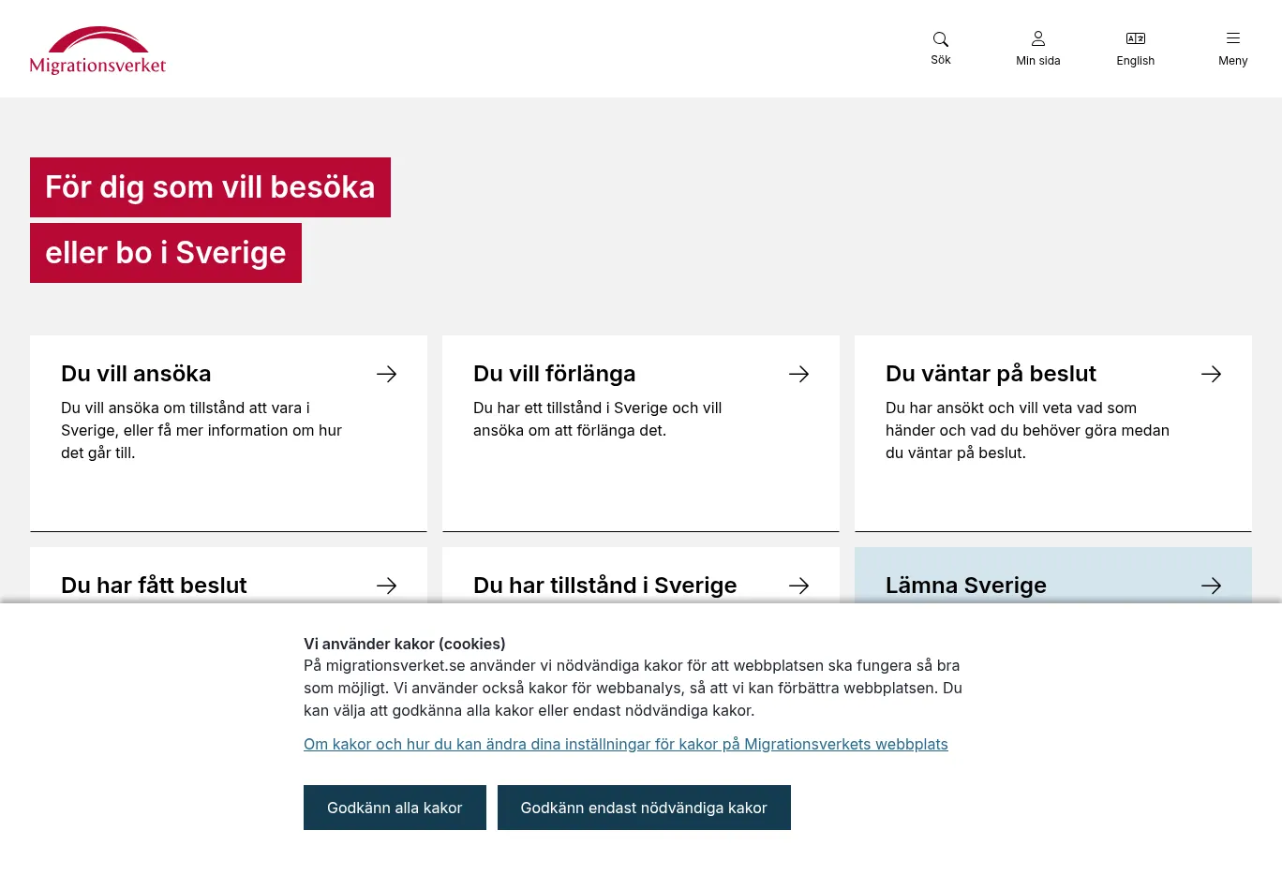Viewport: 1282px width, 890px height.
Task: Click the Du har tillstånd i Sverige heading
Action: pos(604,586)
